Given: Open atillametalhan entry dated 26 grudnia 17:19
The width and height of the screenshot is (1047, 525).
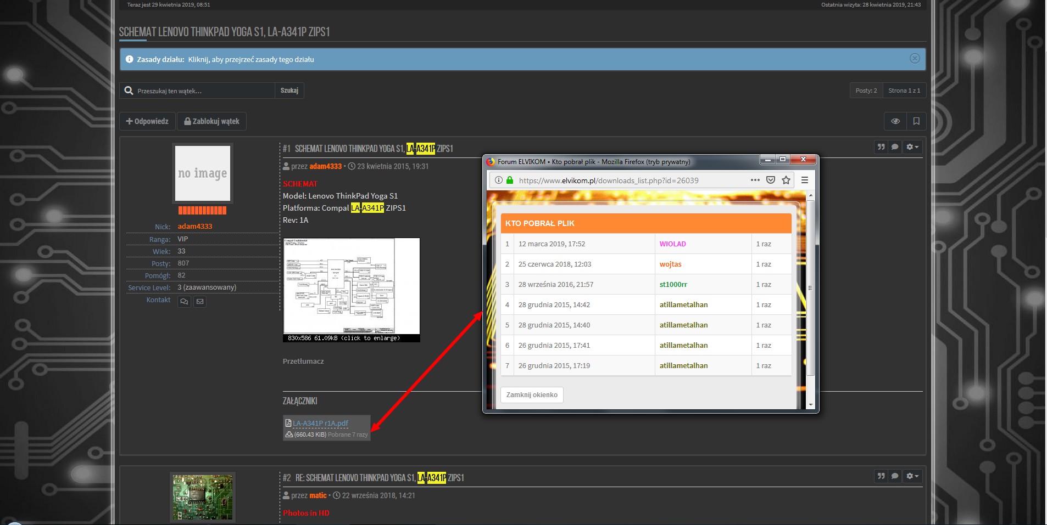Looking at the screenshot, I should [x=684, y=366].
